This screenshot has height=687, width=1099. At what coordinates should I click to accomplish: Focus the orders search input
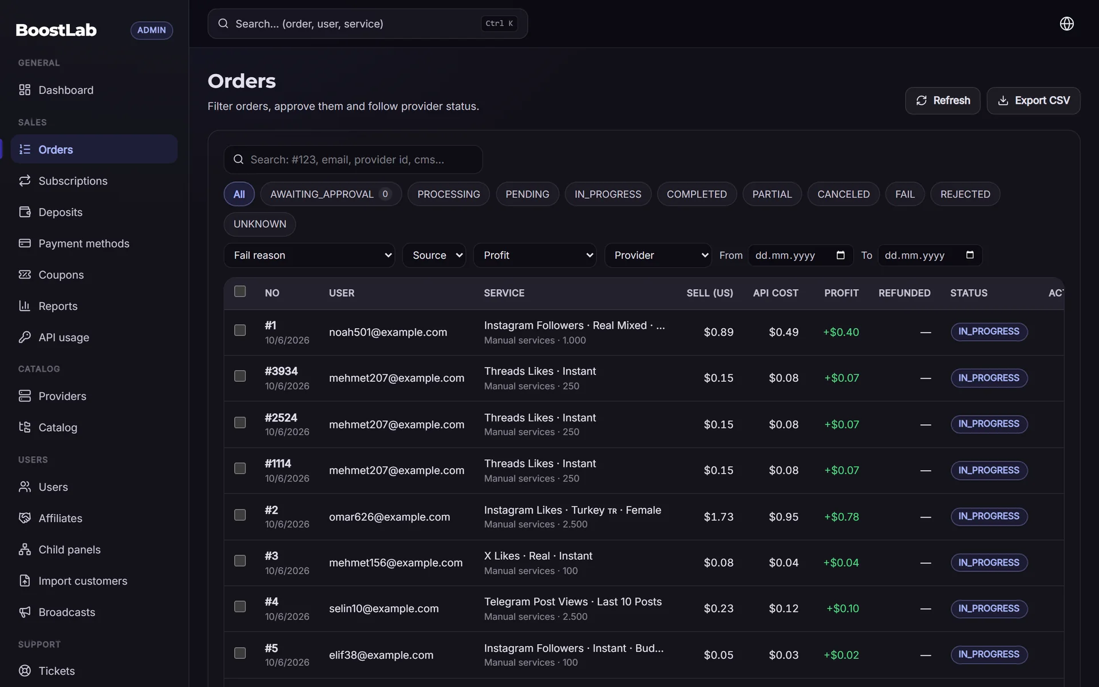[353, 160]
